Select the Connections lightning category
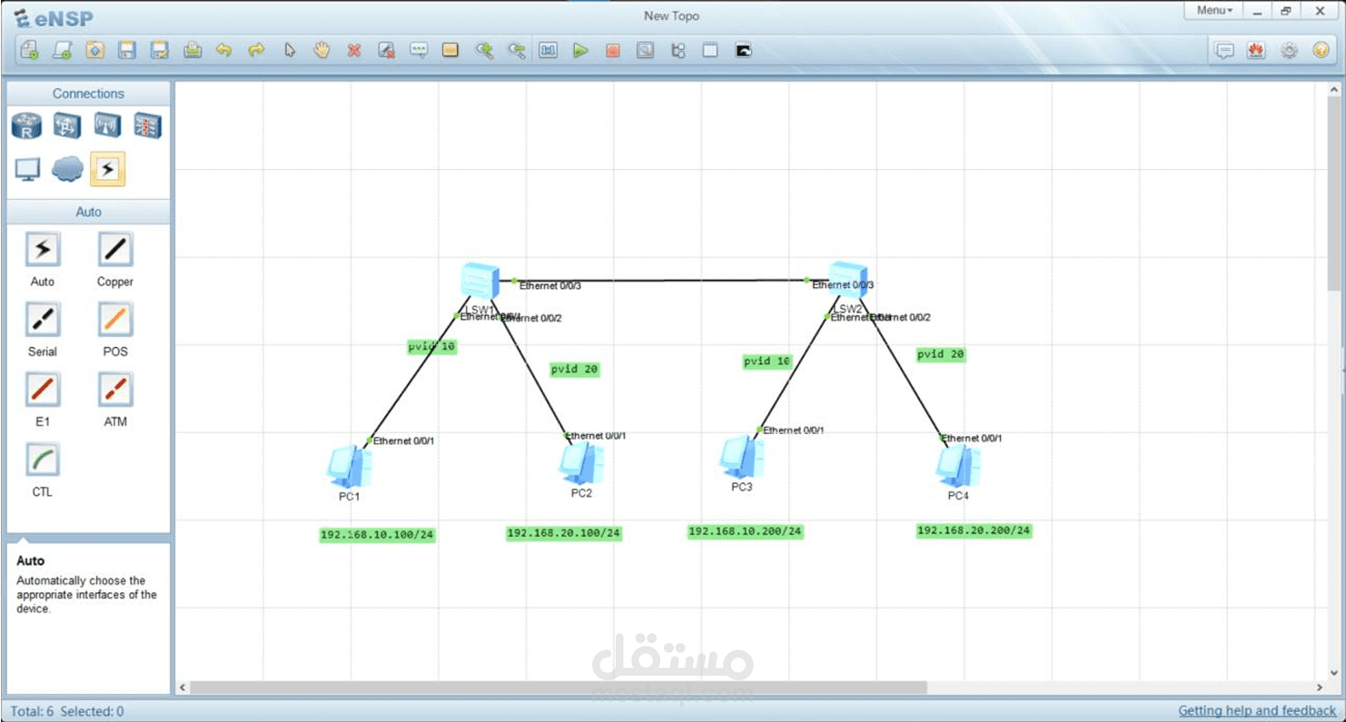 (107, 169)
